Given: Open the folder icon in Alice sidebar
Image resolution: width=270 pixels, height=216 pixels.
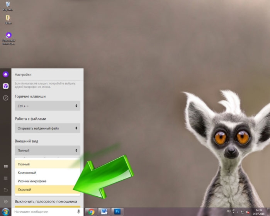Looking at the screenshot, I should [6, 190].
